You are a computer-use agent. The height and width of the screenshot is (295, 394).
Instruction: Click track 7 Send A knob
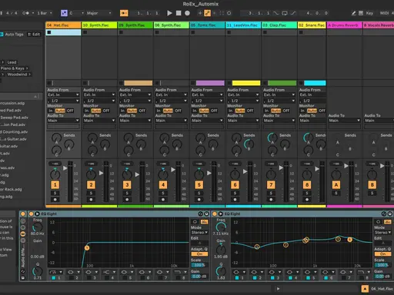tap(272, 138)
